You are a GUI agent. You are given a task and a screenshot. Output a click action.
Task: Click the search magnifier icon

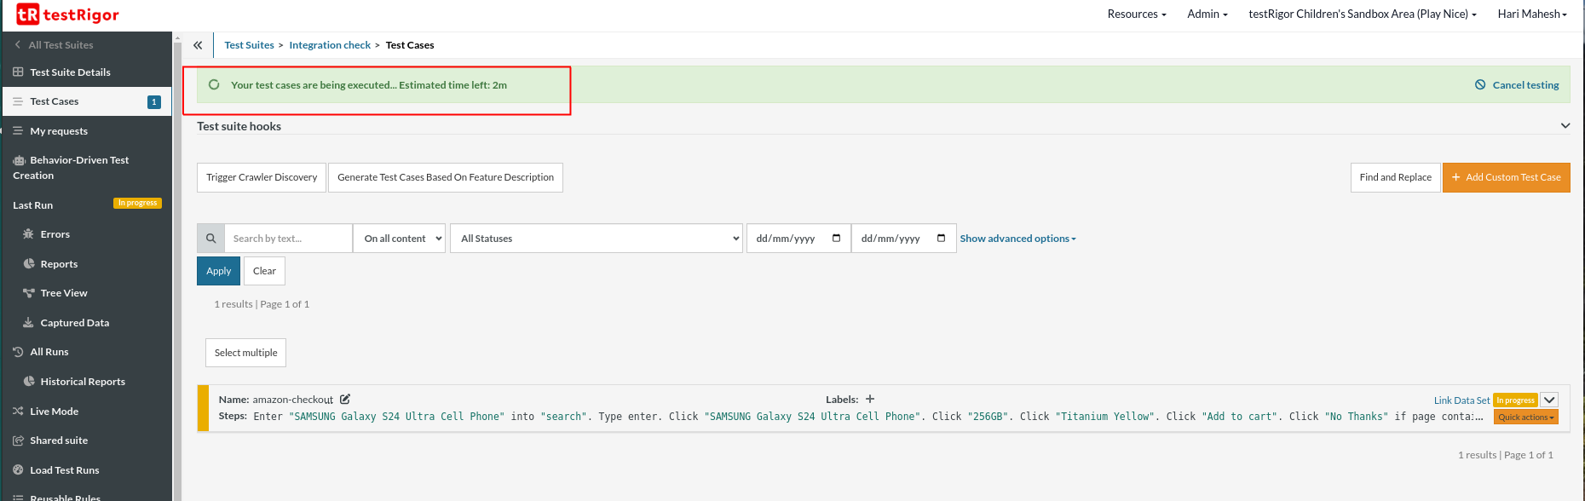click(210, 239)
